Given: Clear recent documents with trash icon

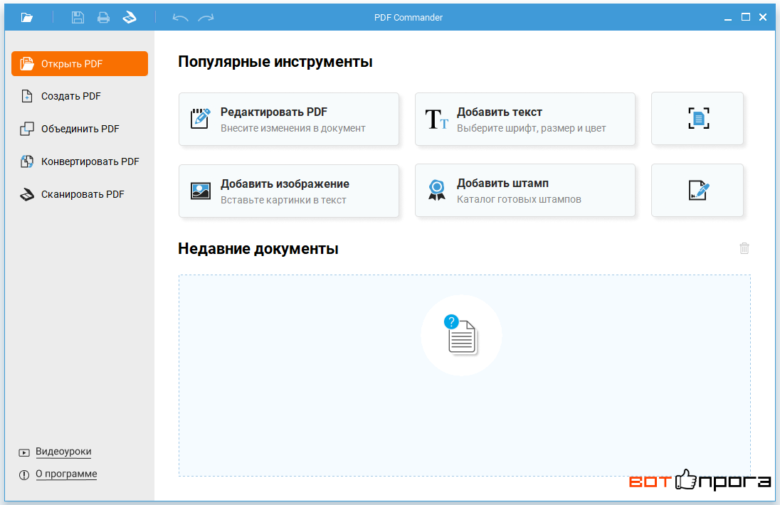Looking at the screenshot, I should coord(744,248).
